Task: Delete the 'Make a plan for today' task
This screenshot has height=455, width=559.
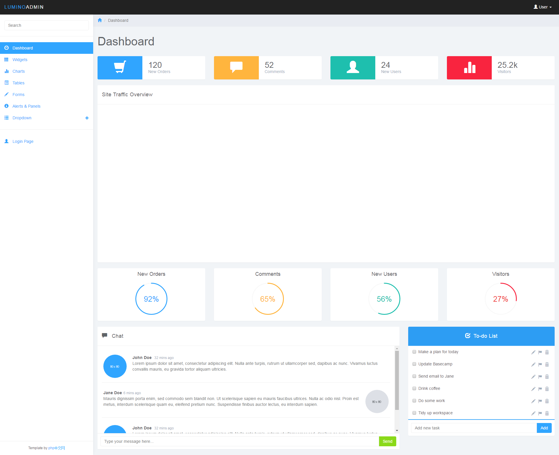Action: click(x=547, y=352)
